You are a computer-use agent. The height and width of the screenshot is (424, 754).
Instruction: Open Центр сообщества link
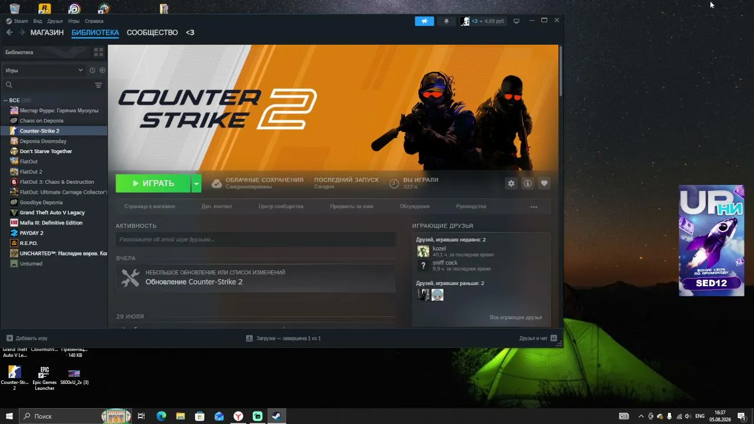click(x=281, y=207)
